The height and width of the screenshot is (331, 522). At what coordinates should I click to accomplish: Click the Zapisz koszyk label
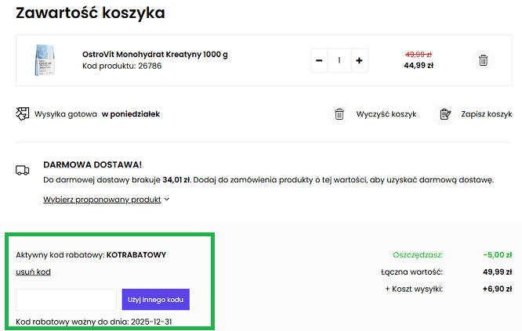pos(487,114)
